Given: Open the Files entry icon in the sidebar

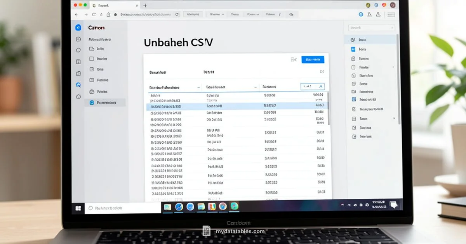Looking at the screenshot, I should coord(92,48).
